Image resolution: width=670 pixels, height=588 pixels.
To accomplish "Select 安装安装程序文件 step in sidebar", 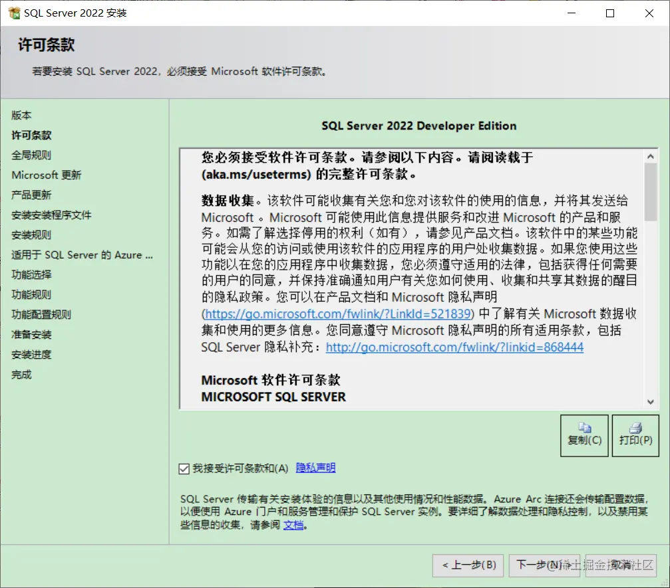I will tap(51, 215).
